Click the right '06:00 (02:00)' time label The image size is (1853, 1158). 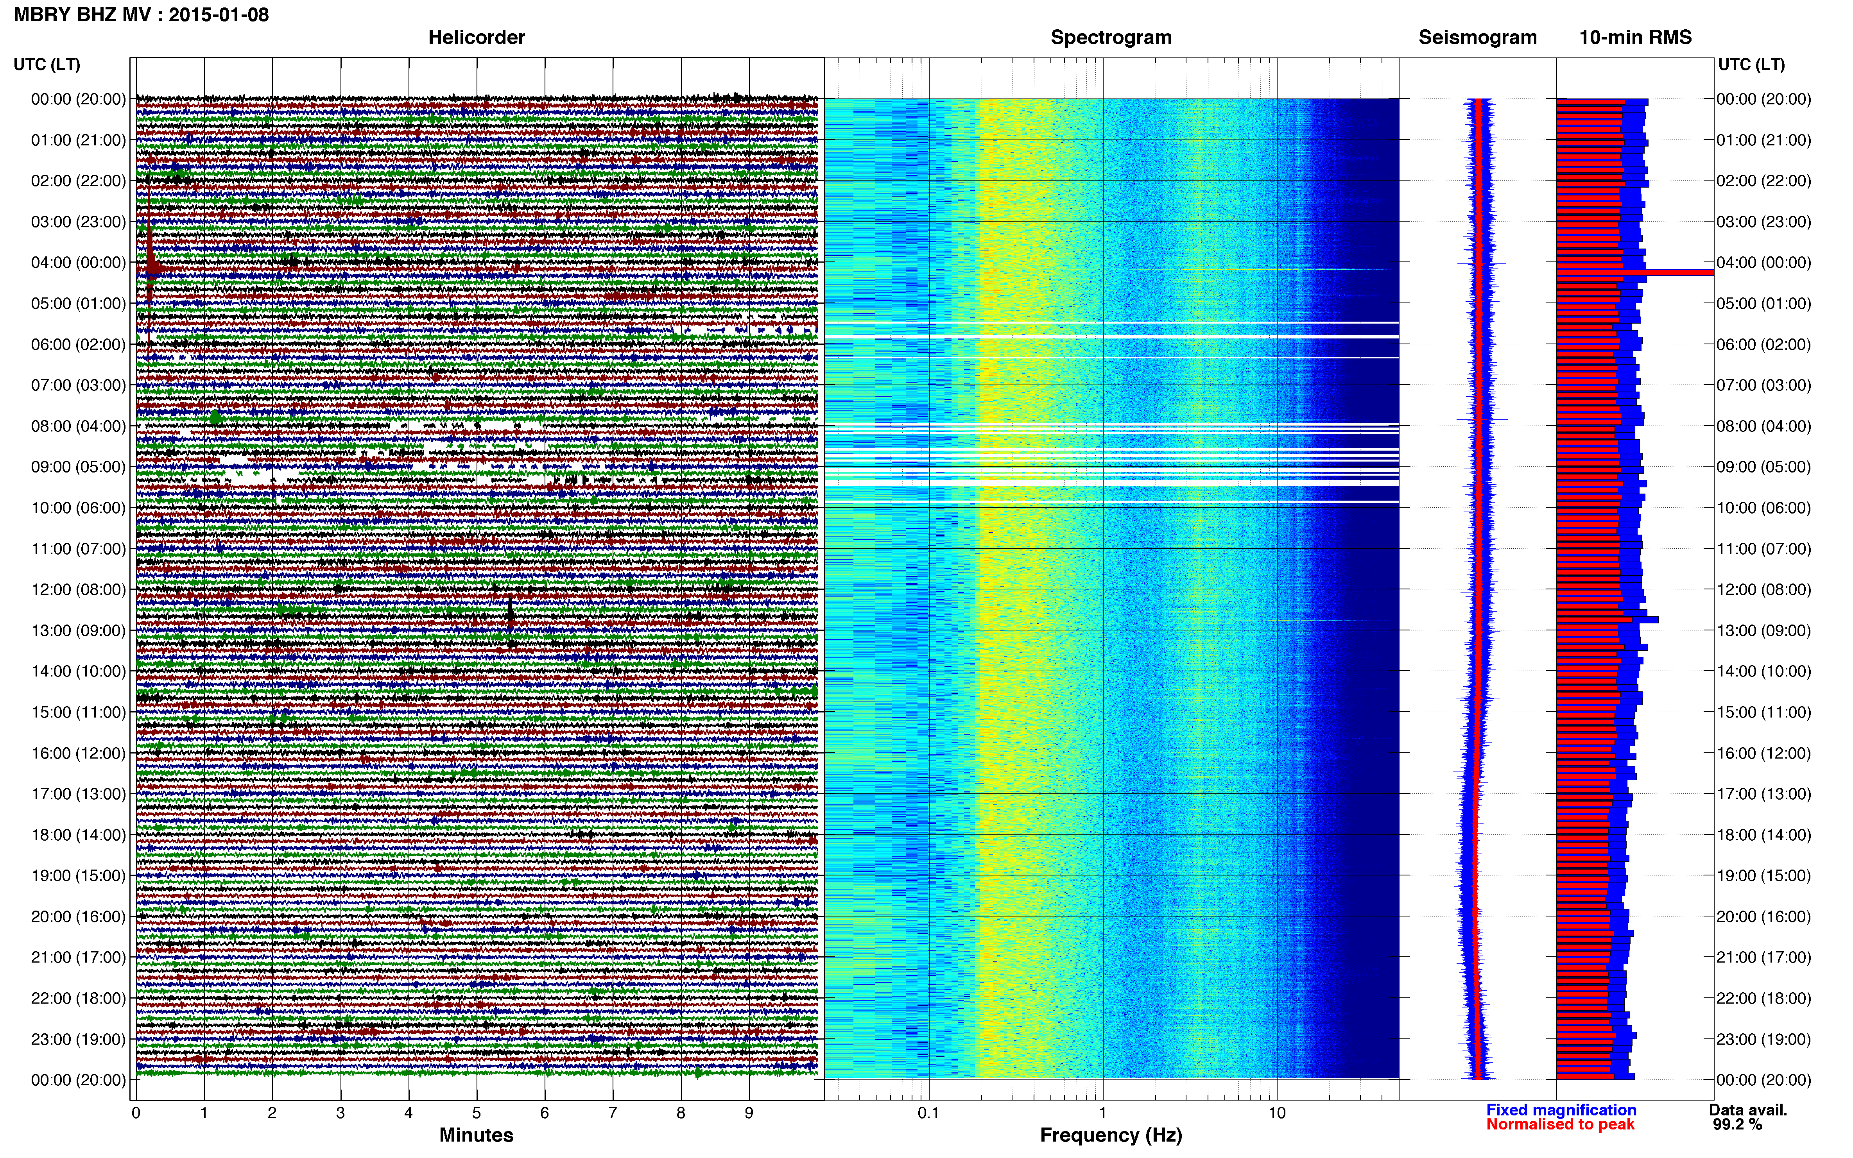[1764, 344]
